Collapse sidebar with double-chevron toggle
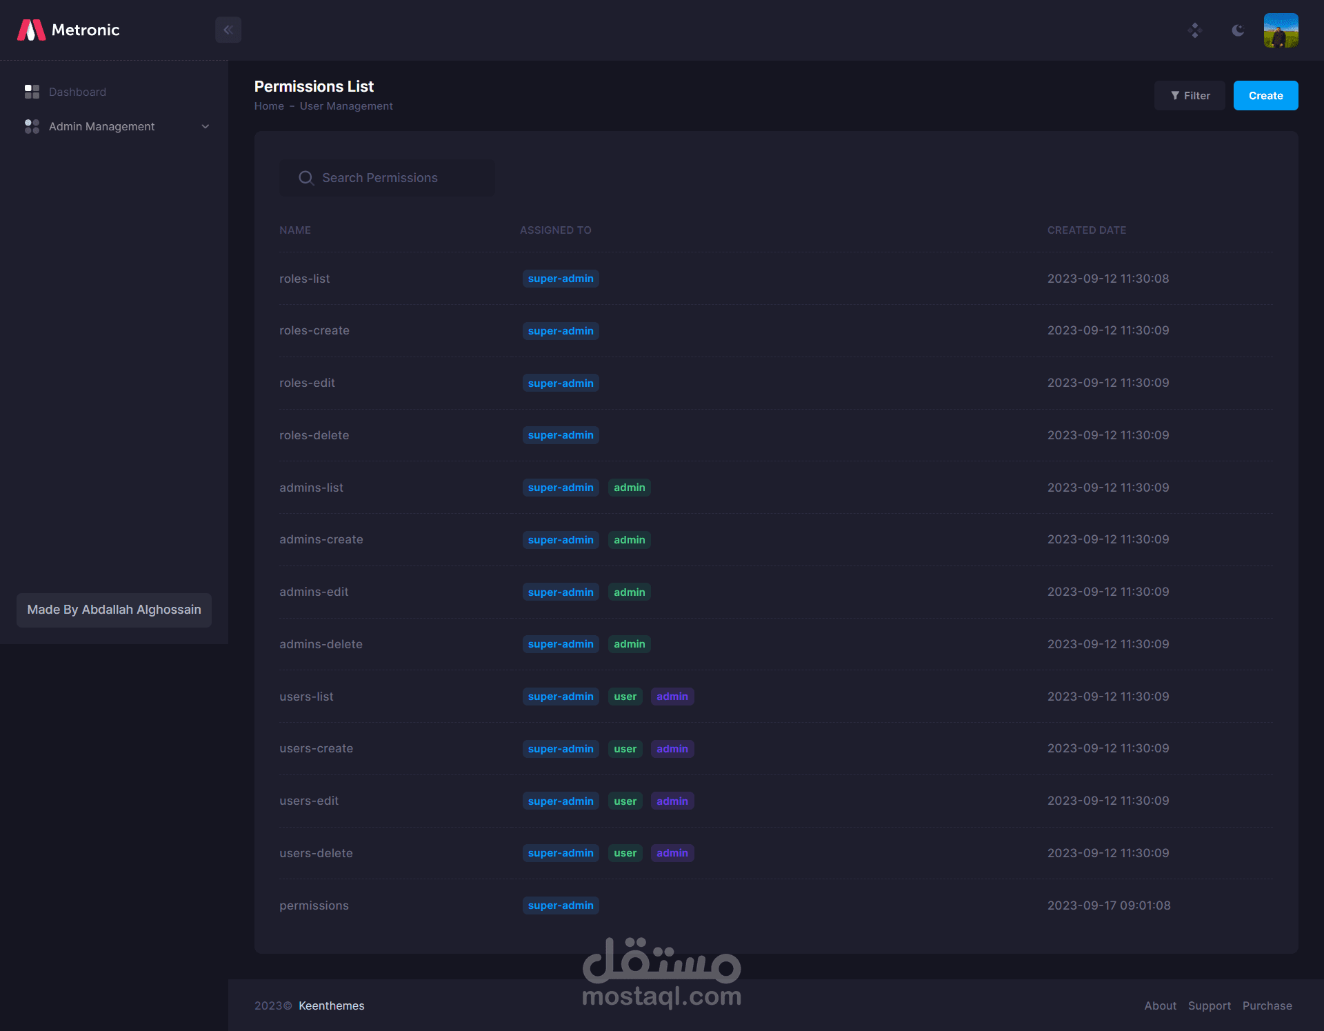1324x1031 pixels. pos(228,30)
